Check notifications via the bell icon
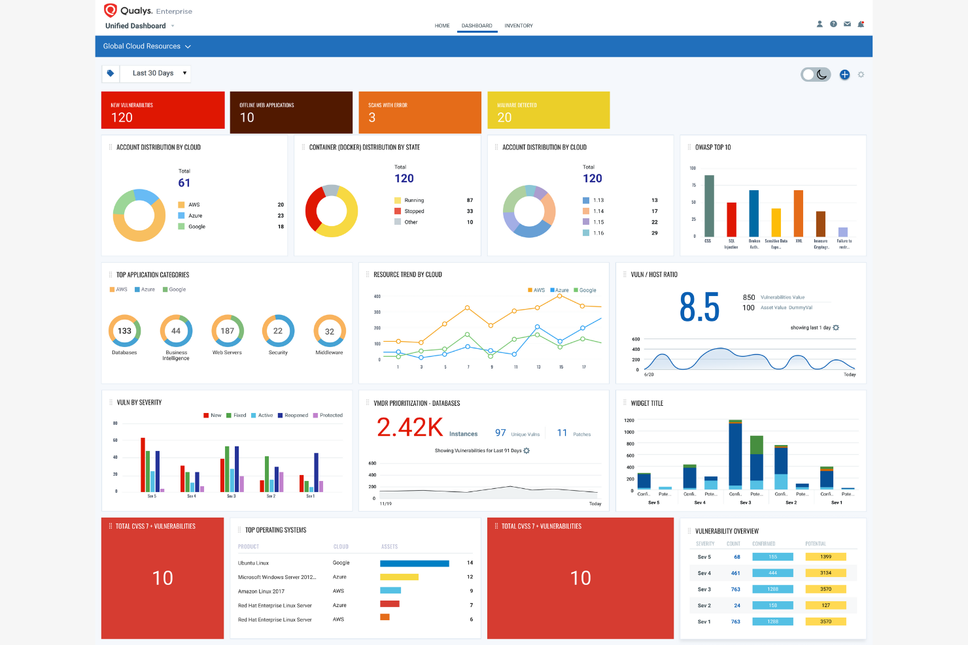This screenshot has width=968, height=645. 861,24
